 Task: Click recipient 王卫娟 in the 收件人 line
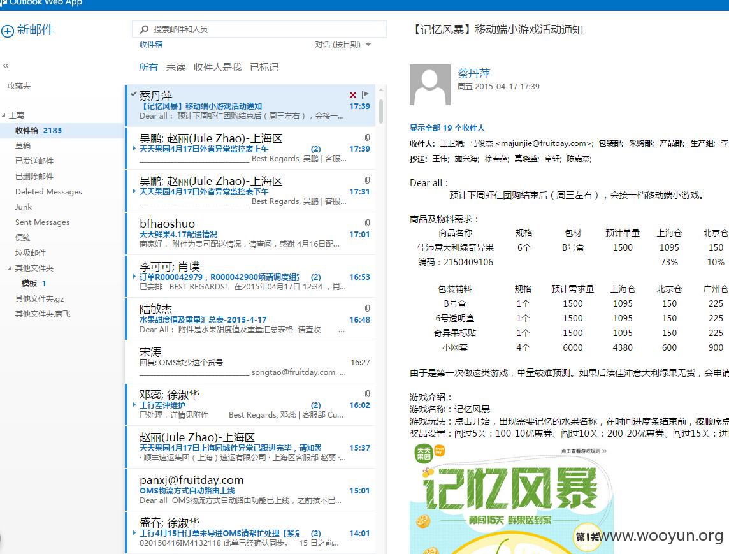click(452, 143)
